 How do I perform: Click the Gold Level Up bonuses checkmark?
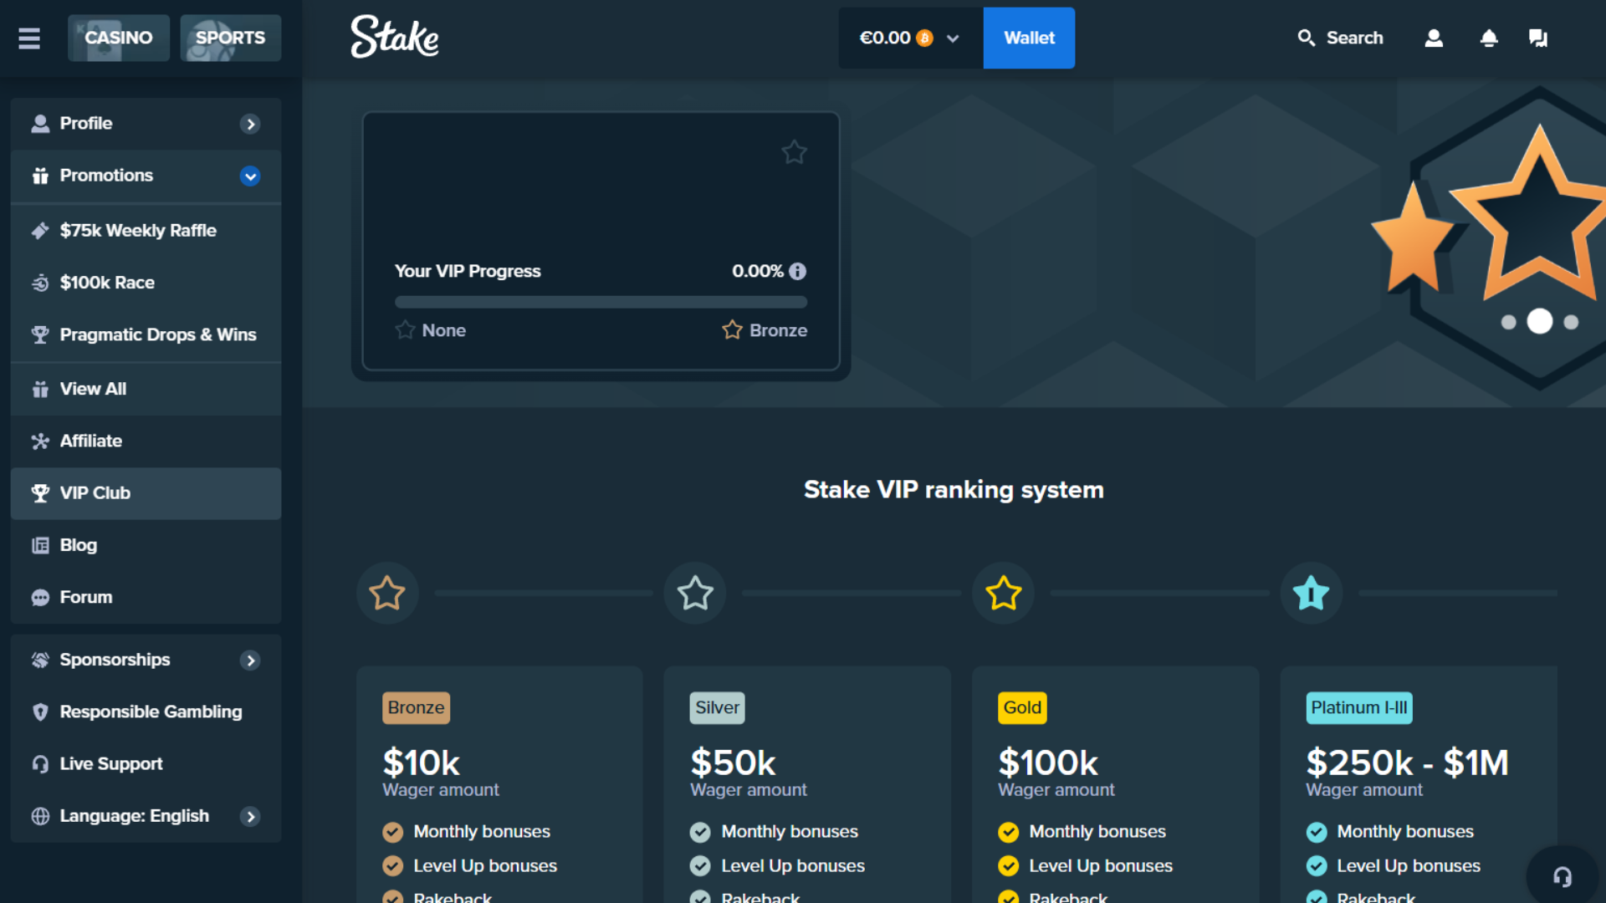coord(1009,866)
